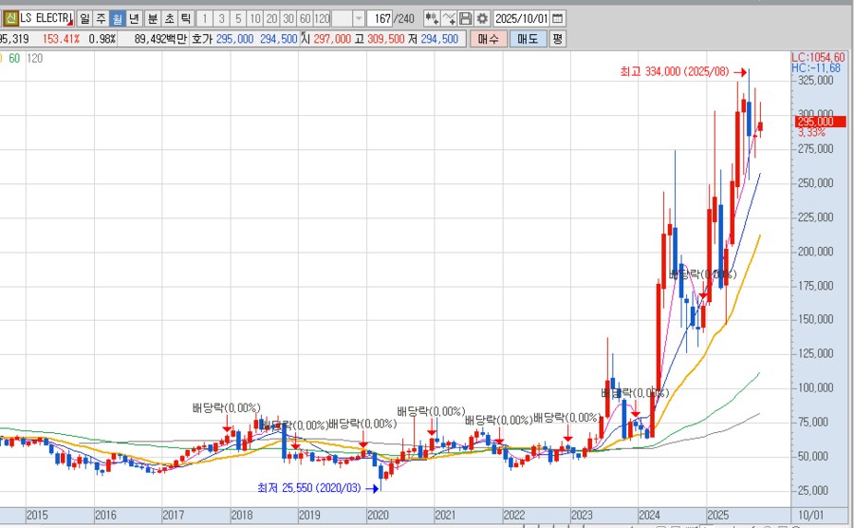This screenshot has width=854, height=528.
Task: Click the LS ELECTRIC stock name selector
Action: pos(46,18)
